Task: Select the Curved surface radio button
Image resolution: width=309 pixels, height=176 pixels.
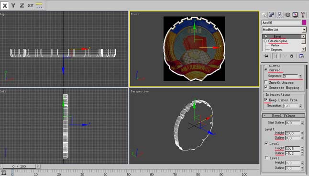Action: point(266,70)
